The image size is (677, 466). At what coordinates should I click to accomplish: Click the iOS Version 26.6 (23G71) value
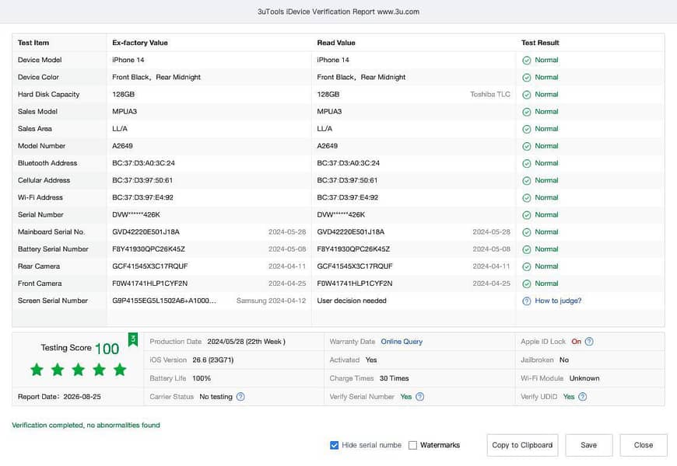coord(213,360)
